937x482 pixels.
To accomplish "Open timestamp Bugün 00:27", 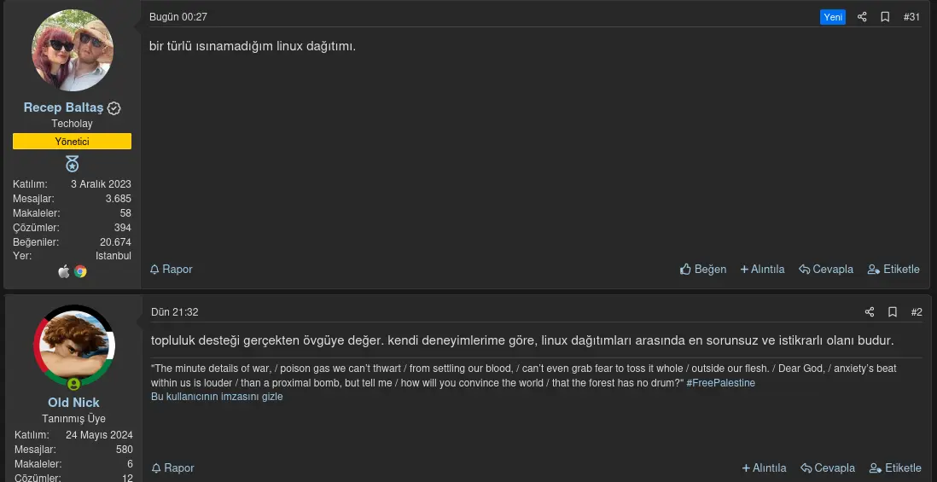I will coord(178,17).
